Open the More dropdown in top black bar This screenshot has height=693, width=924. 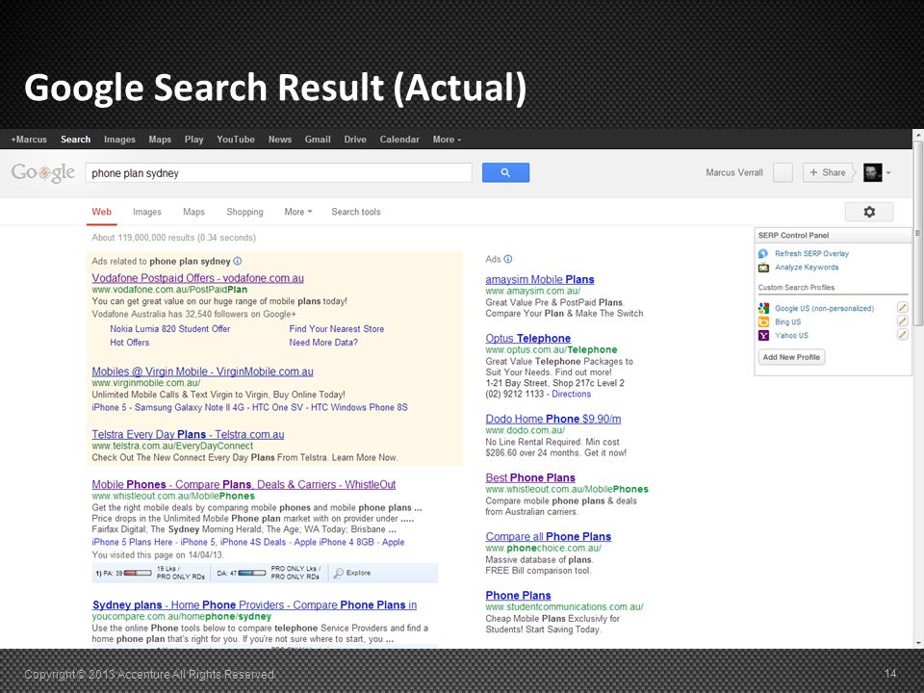pyautogui.click(x=447, y=140)
